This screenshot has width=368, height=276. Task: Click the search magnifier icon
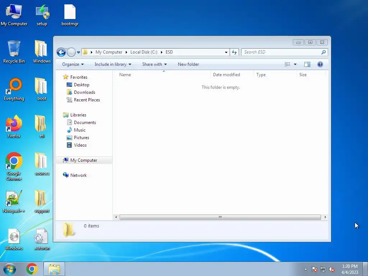pos(323,52)
